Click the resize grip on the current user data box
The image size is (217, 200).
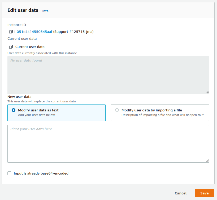pyautogui.click(x=207, y=92)
